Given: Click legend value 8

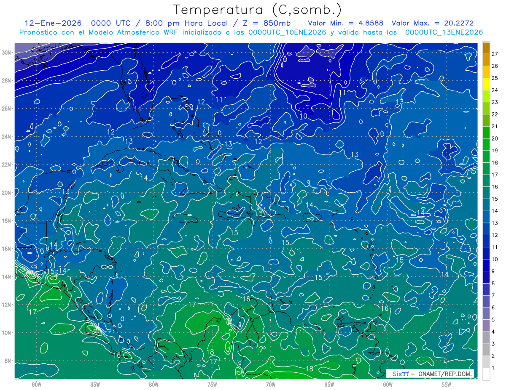Looking at the screenshot, I should point(493,283).
